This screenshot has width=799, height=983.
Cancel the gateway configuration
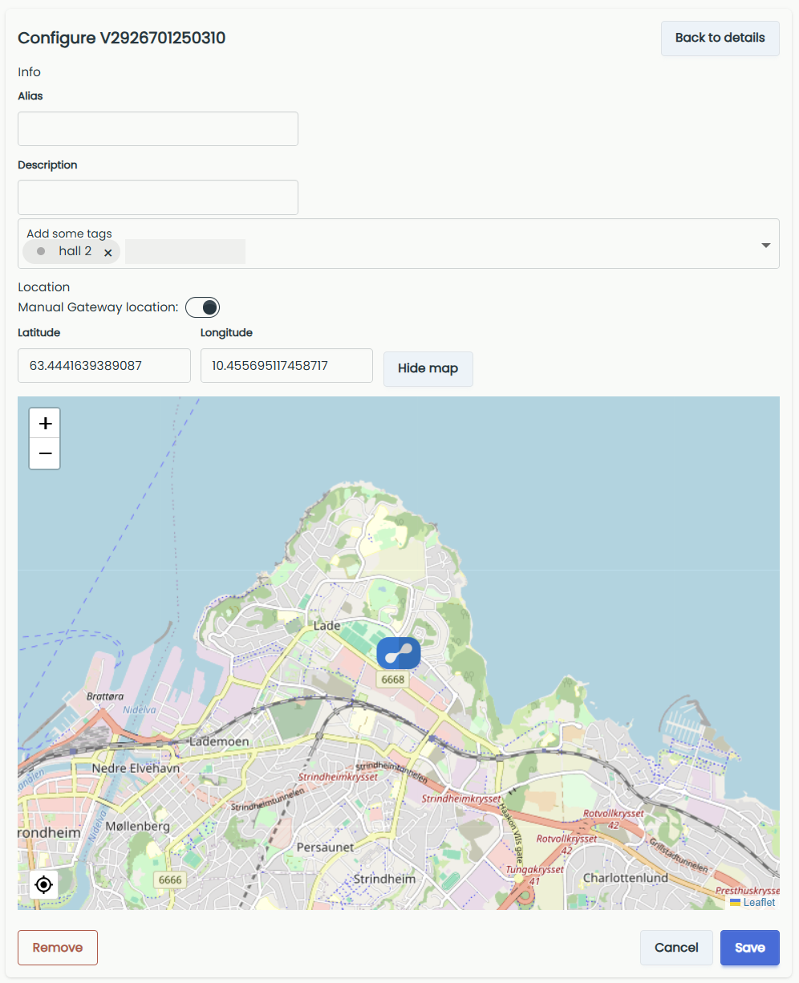coord(676,948)
